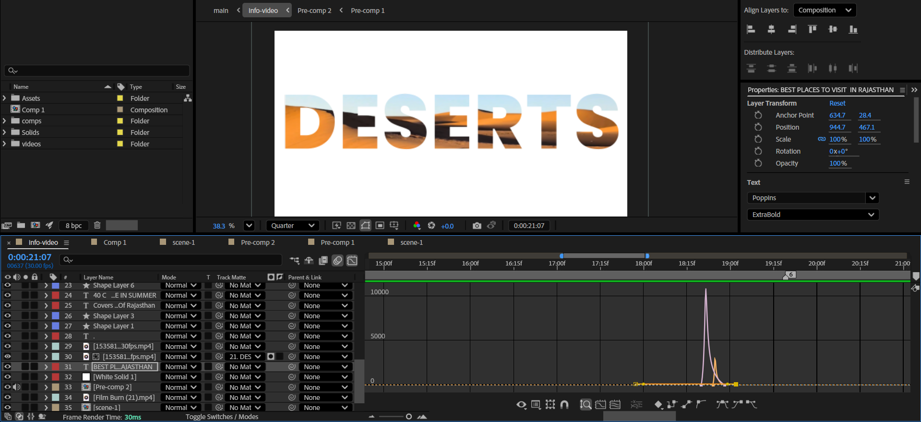Open track matte dropdown showing 21. DES

click(x=245, y=357)
